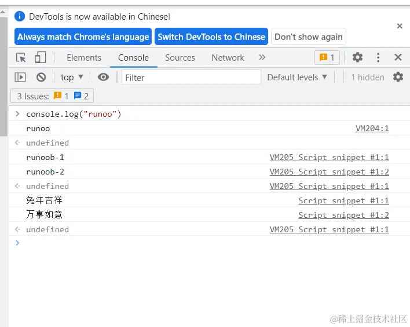Click the 1 hidden messages label
Screen dimensions: 410x327
[x=368, y=77]
